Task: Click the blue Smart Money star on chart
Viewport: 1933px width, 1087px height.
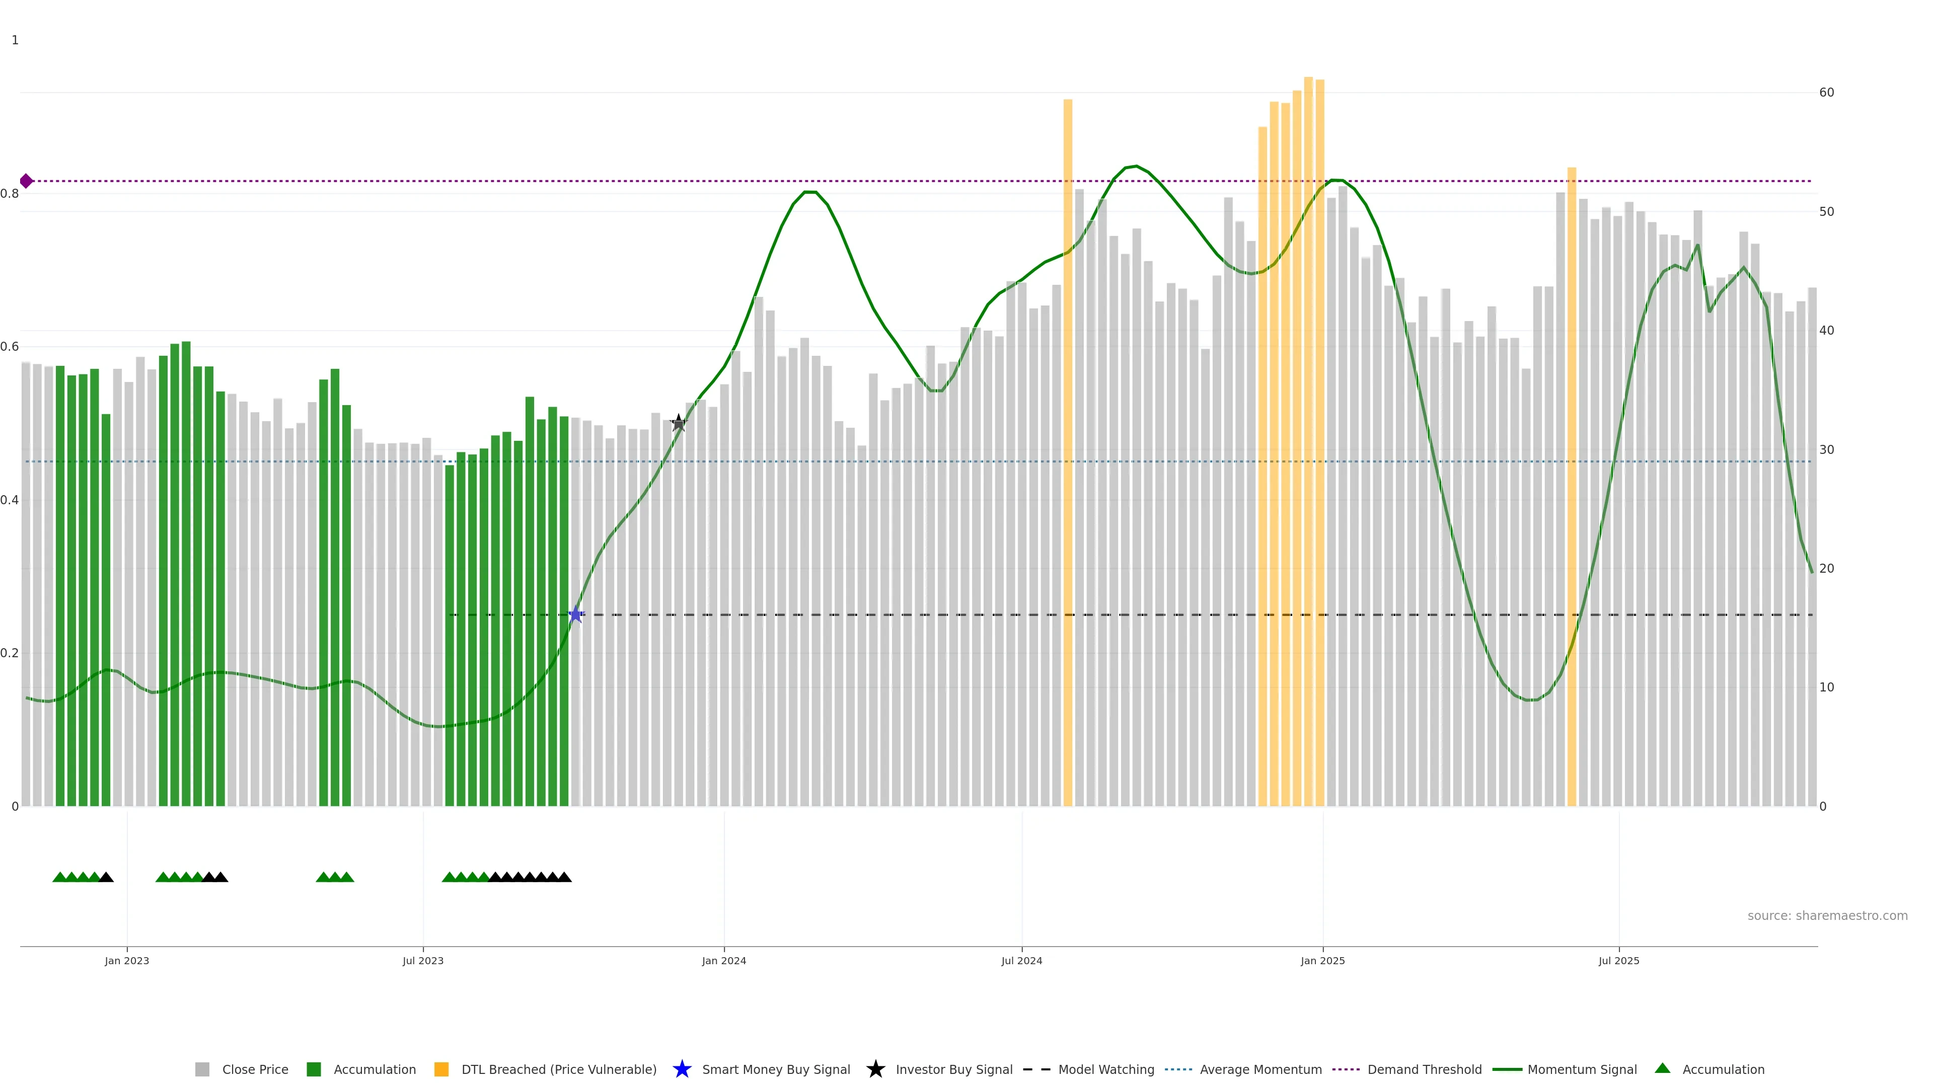Action: tap(575, 614)
